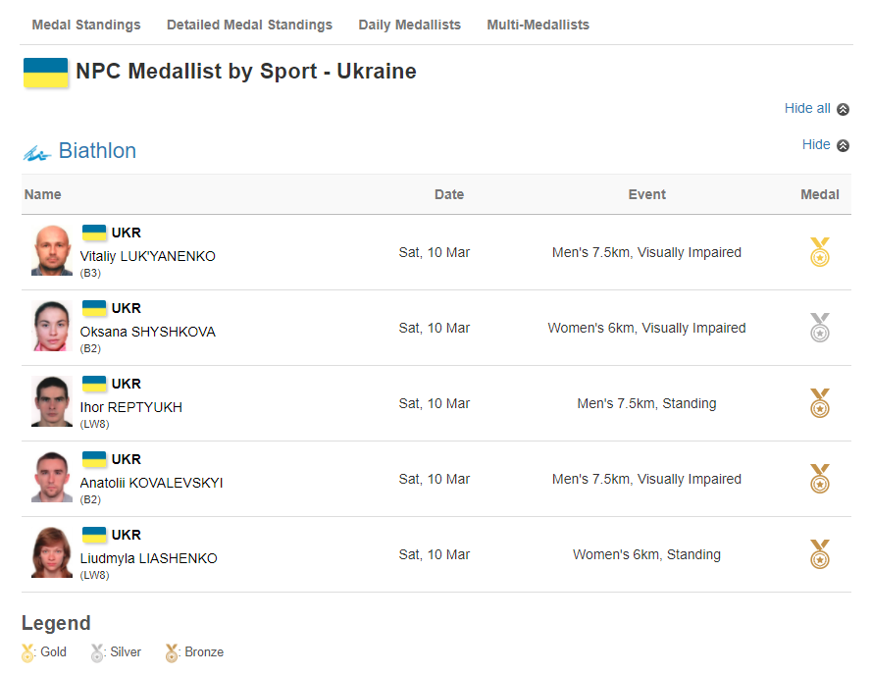Viewport: 871px width, 675px height.
Task: Switch to Detailed Medal Standings tab
Action: (x=249, y=25)
